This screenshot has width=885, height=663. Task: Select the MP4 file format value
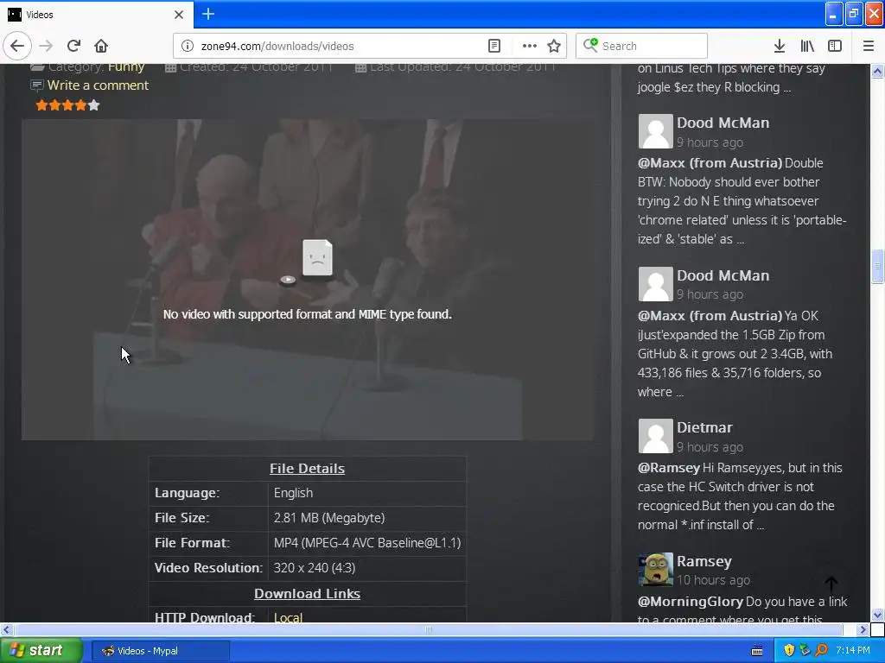[366, 543]
